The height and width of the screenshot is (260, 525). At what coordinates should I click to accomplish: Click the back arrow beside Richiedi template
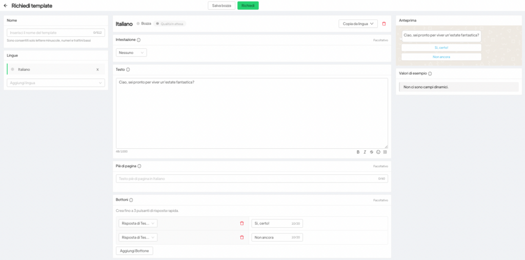pos(6,6)
